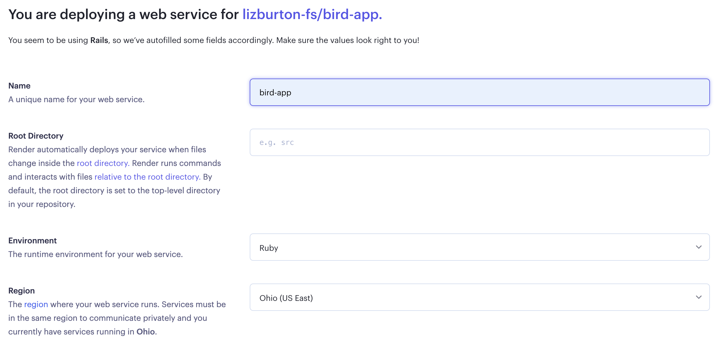Click the Ohio (US East) value text
The image size is (725, 345).
pos(286,298)
